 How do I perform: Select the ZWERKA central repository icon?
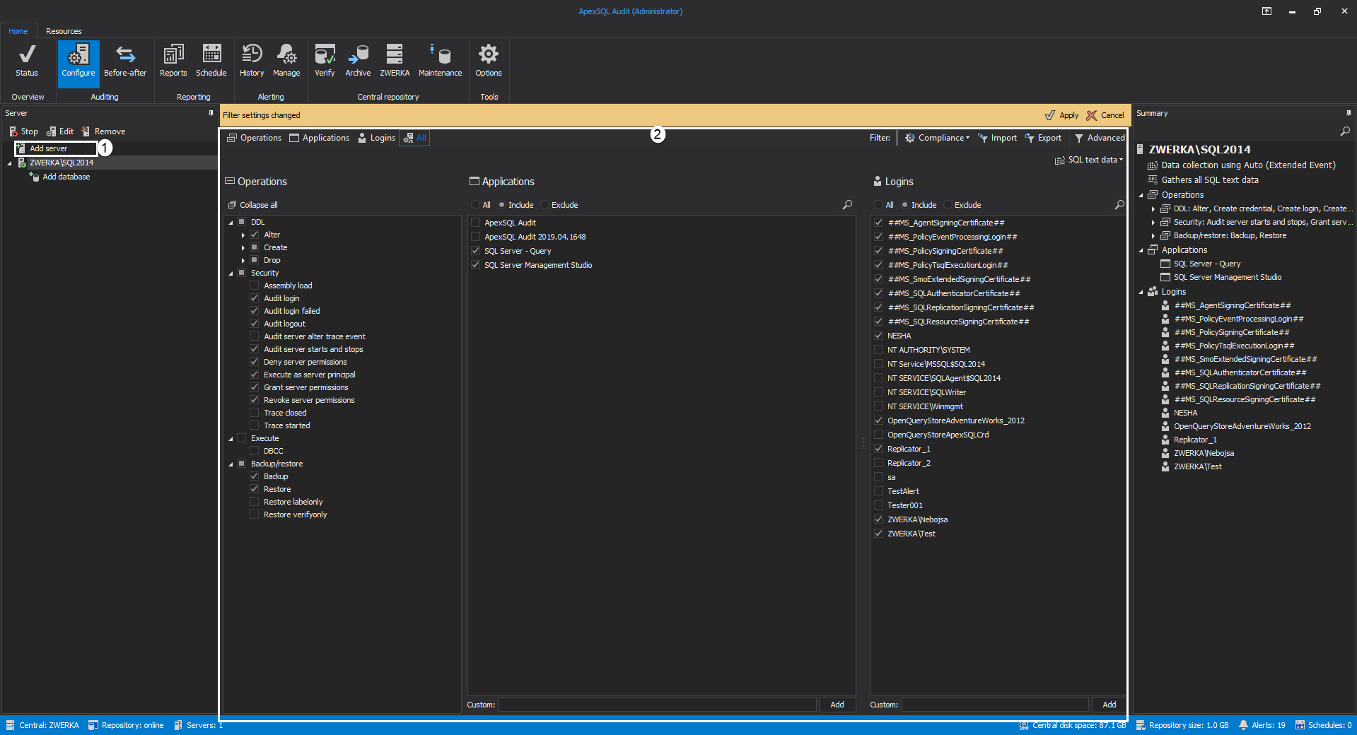point(395,61)
